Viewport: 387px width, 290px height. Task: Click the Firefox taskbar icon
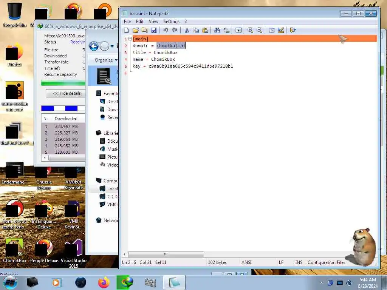tap(104, 282)
